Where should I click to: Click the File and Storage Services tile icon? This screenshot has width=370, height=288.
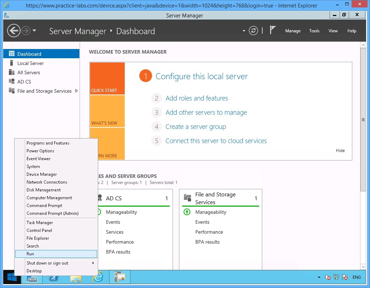pos(187,197)
